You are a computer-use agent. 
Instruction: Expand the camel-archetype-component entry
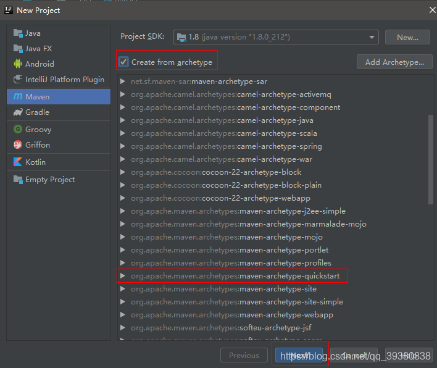[x=122, y=107]
